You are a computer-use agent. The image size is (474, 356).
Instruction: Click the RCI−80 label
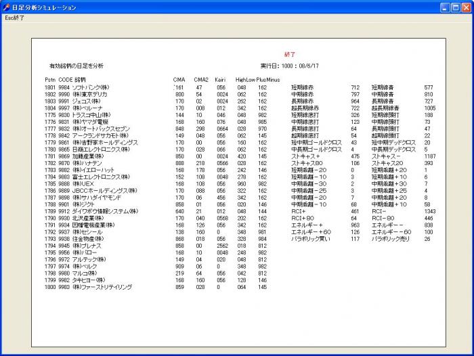[x=383, y=218]
